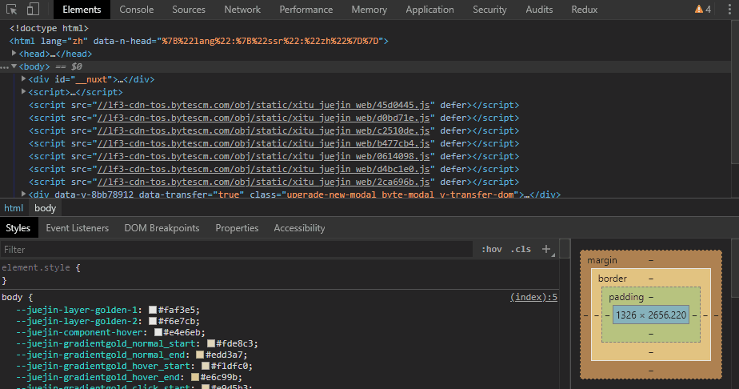The image size is (739, 389).
Task: Open the DOM Breakpoints sub-tab
Action: [162, 228]
